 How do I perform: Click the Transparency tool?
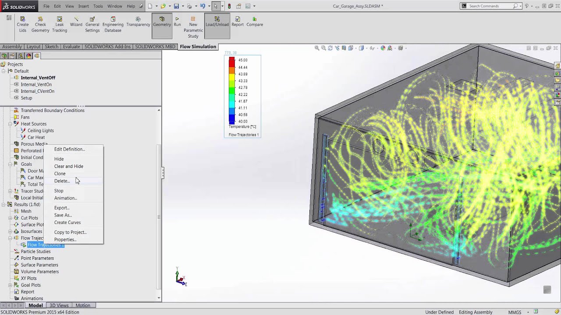point(138,22)
